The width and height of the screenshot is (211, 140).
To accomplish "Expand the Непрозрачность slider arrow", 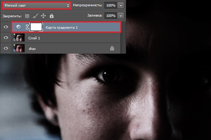I will point(121,6).
